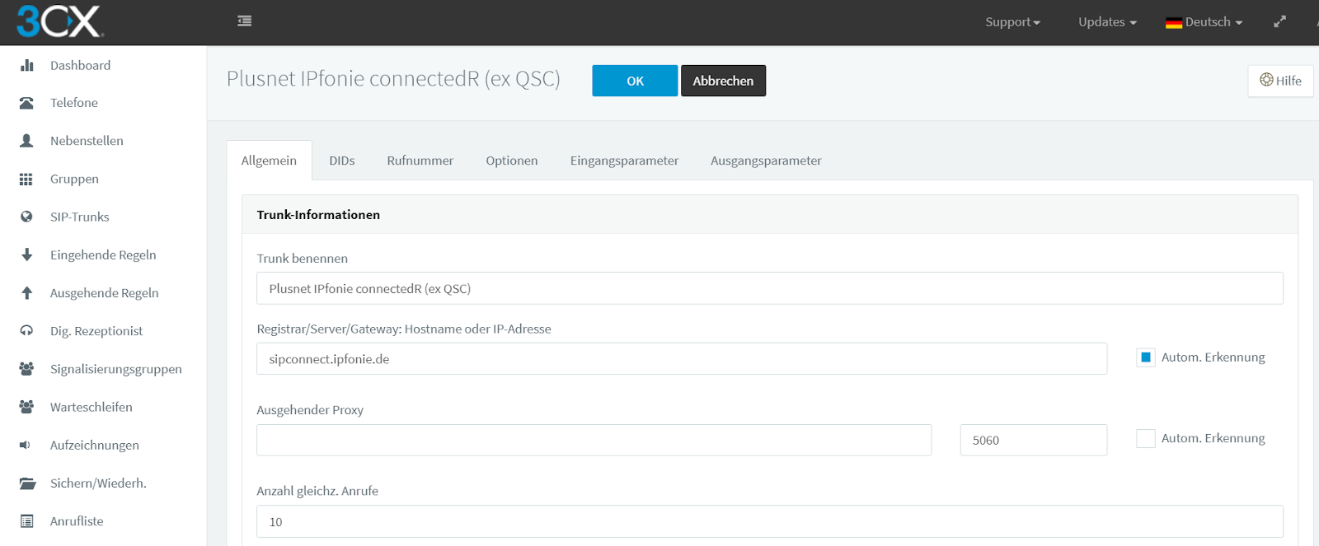The height and width of the screenshot is (546, 1319).
Task: Click the Ausgehende Regeln up-arrow icon
Action: [26, 292]
